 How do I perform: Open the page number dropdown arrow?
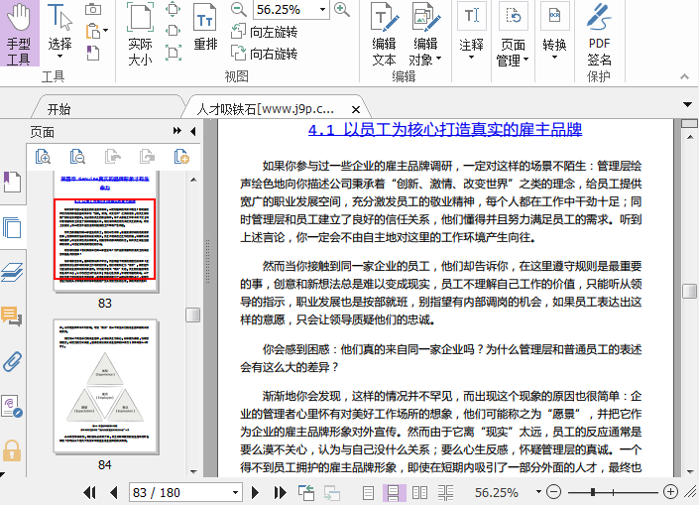[235, 492]
